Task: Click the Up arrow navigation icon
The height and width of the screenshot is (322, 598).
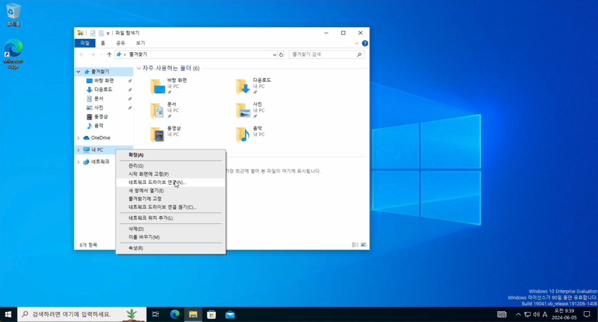Action: [109, 55]
